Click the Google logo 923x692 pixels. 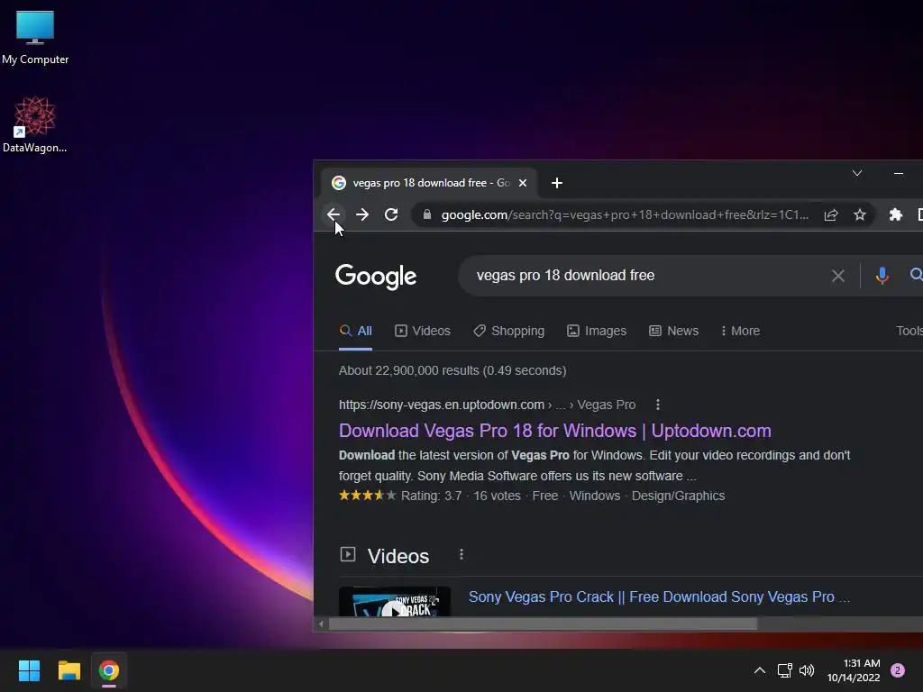pyautogui.click(x=376, y=276)
